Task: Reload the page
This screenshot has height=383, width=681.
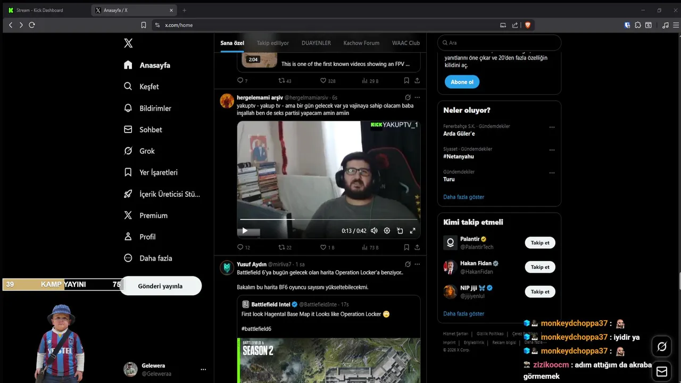Action: (x=32, y=25)
